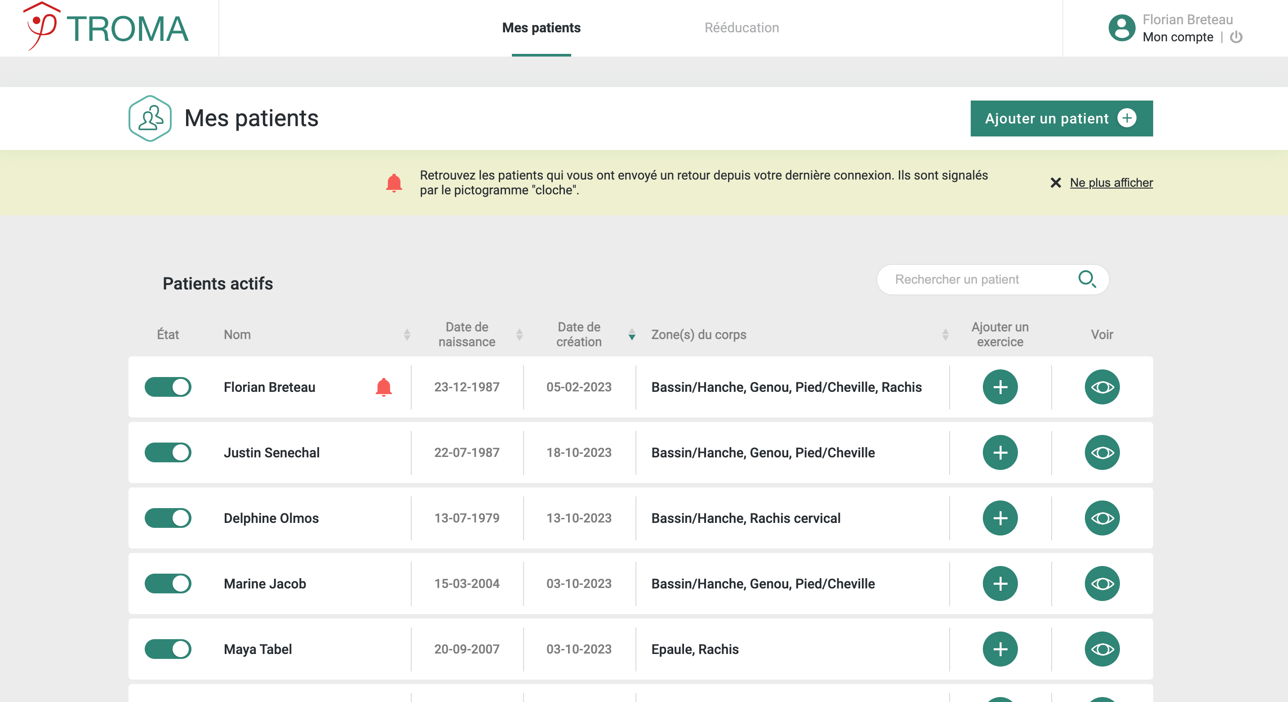Click Ne plus afficher link

click(1111, 183)
